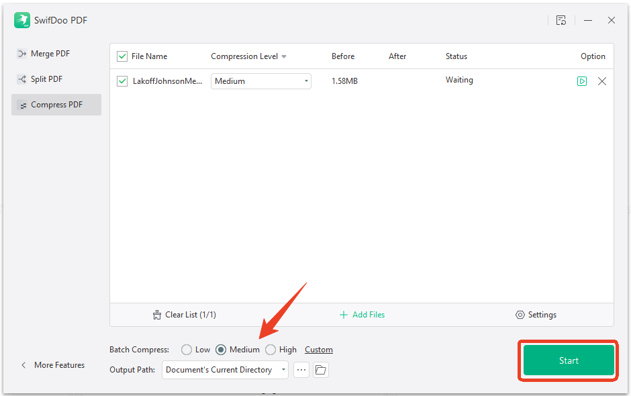Click the Status column header
The image size is (631, 396).
(x=456, y=56)
